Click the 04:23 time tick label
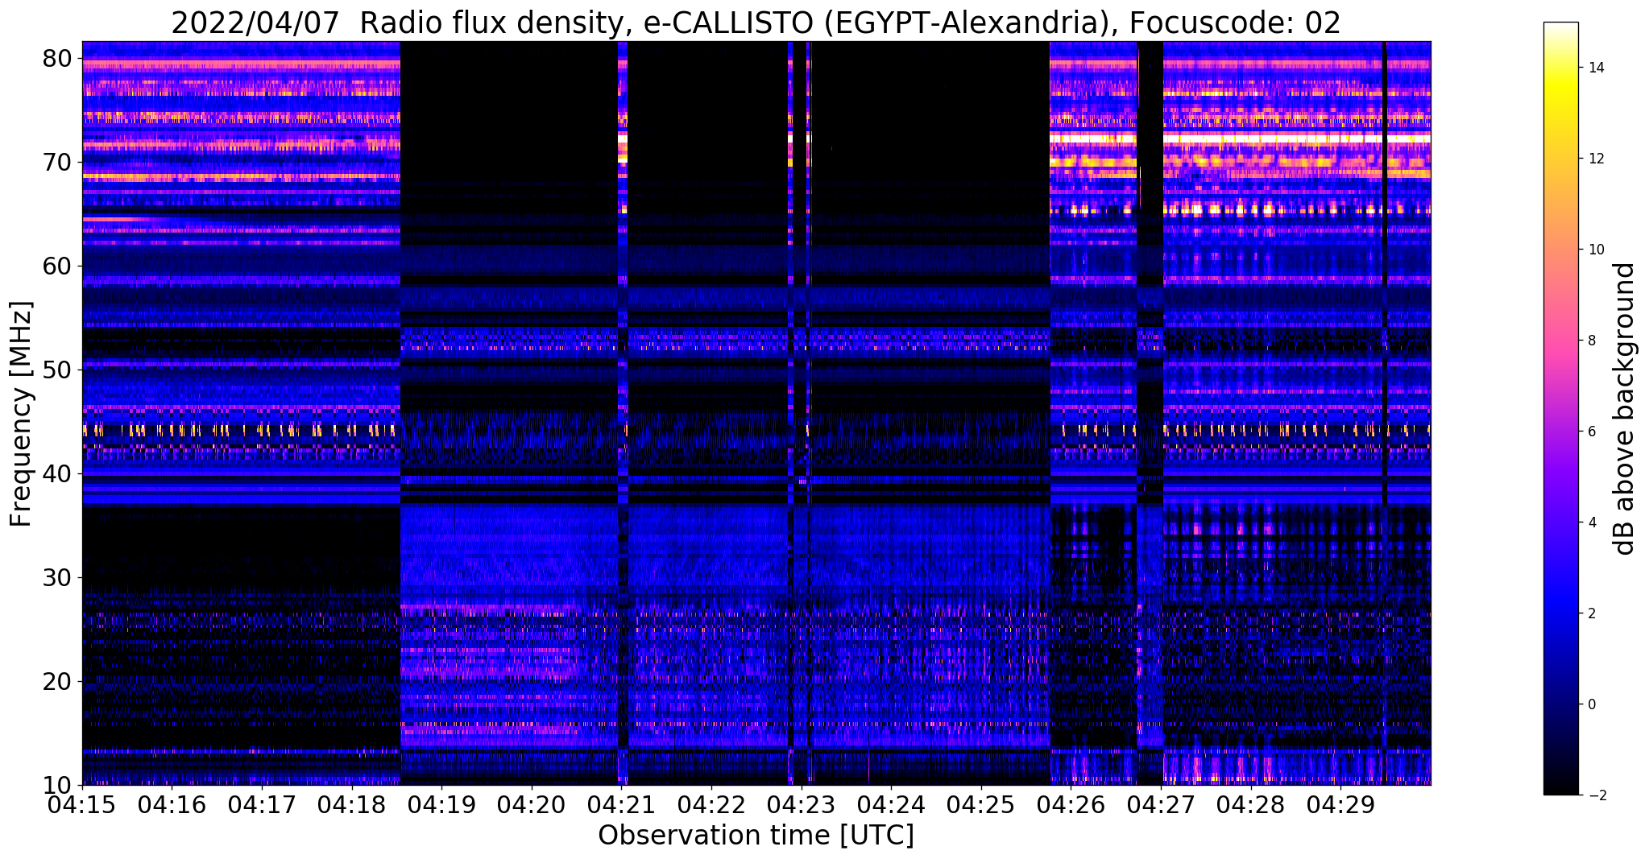This screenshot has height=859, width=1649. (801, 804)
